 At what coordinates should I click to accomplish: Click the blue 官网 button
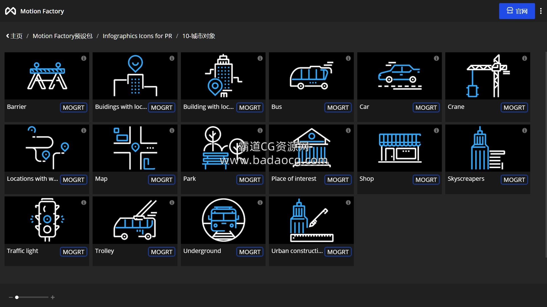[x=517, y=11]
